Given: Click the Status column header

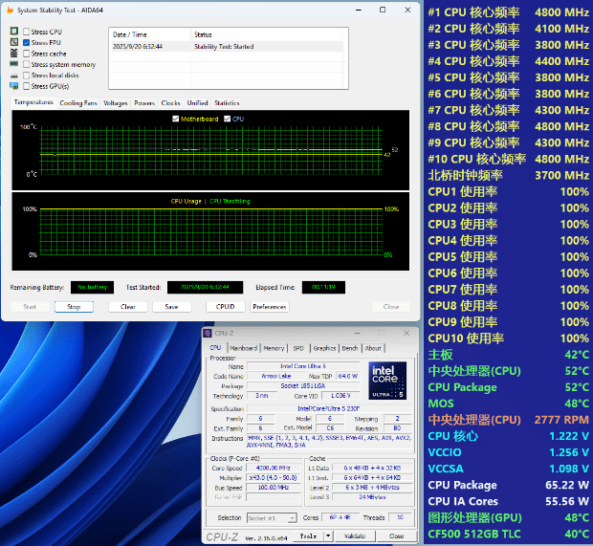Looking at the screenshot, I should click(x=266, y=34).
